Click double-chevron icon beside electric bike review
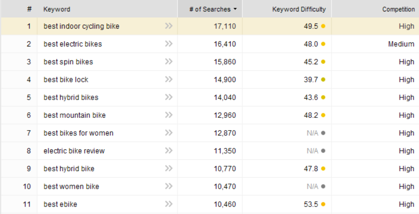This screenshot has width=419, height=214. pos(168,151)
